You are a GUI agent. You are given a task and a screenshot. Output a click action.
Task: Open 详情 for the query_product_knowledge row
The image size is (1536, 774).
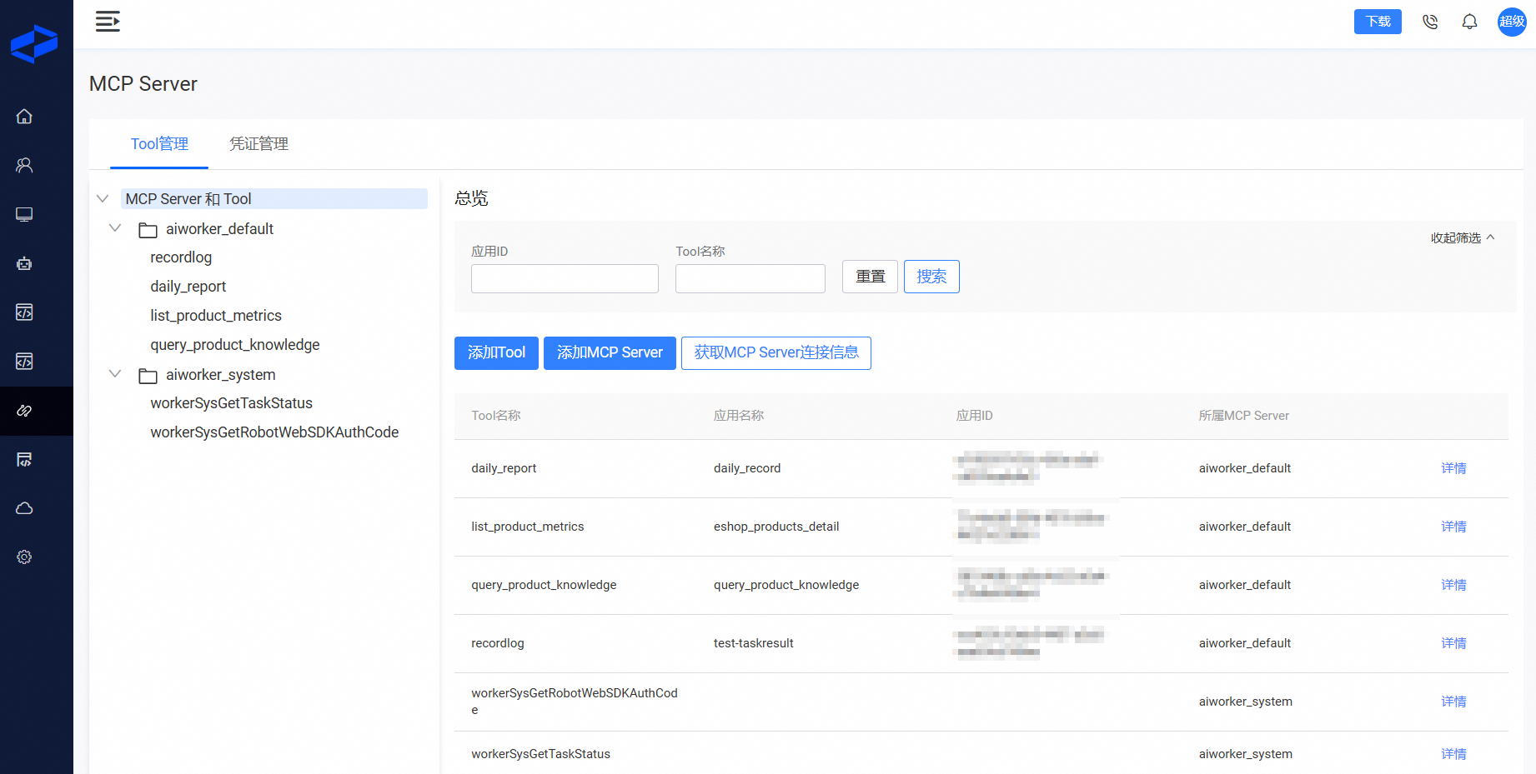point(1453,585)
